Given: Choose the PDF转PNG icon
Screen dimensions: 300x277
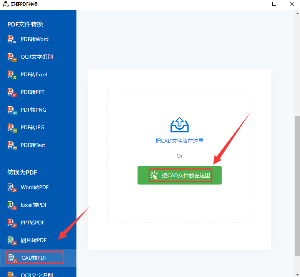Looking at the screenshot, I should (12, 110).
